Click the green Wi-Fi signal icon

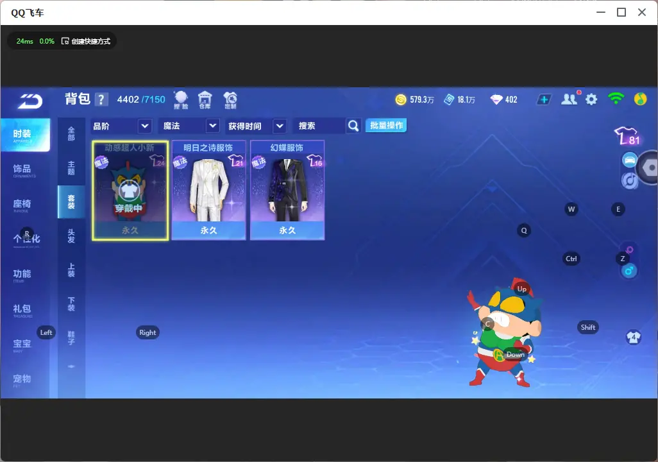(x=616, y=99)
